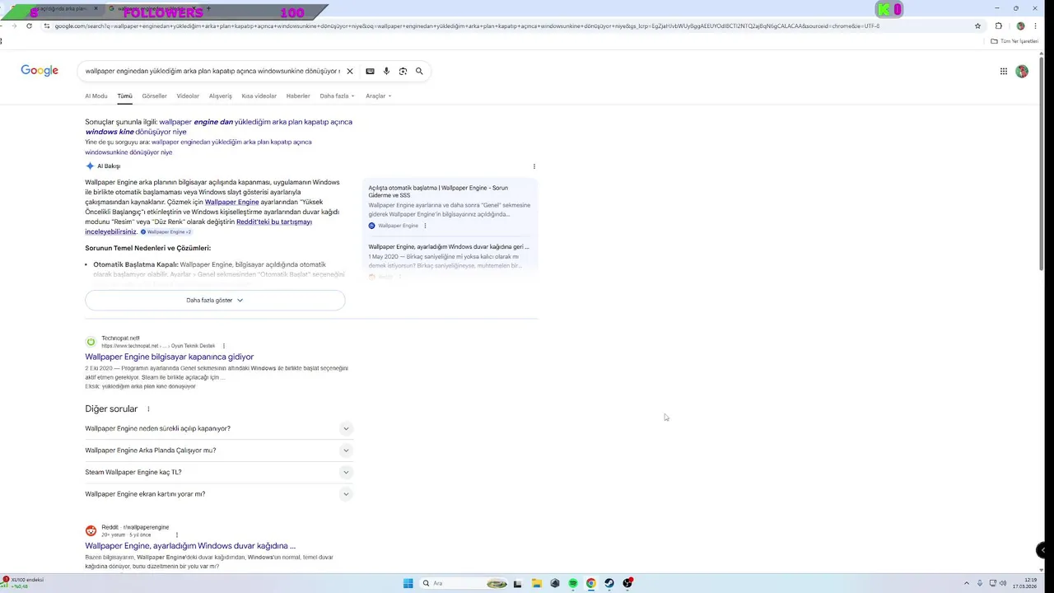The width and height of the screenshot is (1054, 593).
Task: Click inside the Google search input field
Action: pos(212,71)
